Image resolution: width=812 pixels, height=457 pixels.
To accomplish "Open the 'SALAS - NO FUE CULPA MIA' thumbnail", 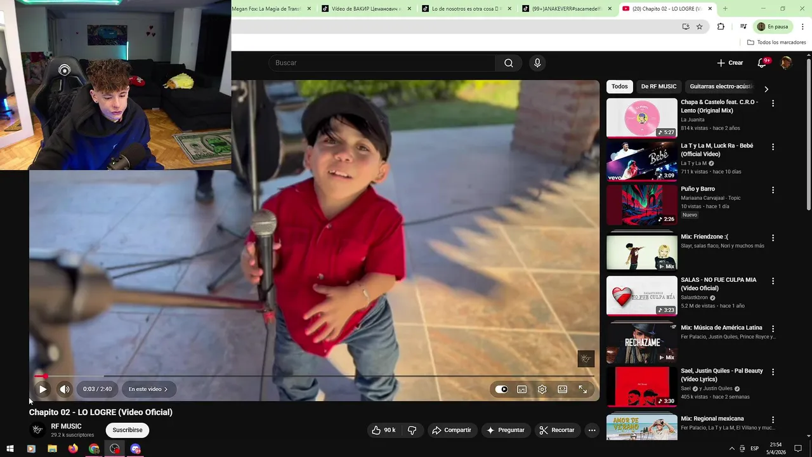I will pyautogui.click(x=642, y=296).
